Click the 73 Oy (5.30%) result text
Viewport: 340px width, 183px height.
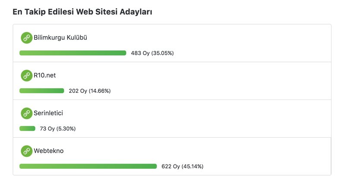pos(58,129)
